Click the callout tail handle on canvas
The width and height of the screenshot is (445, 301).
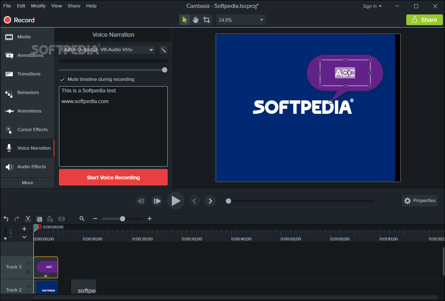(330, 102)
